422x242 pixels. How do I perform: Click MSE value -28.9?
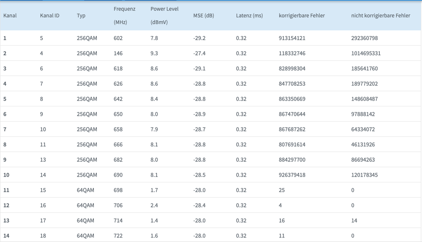(x=199, y=114)
